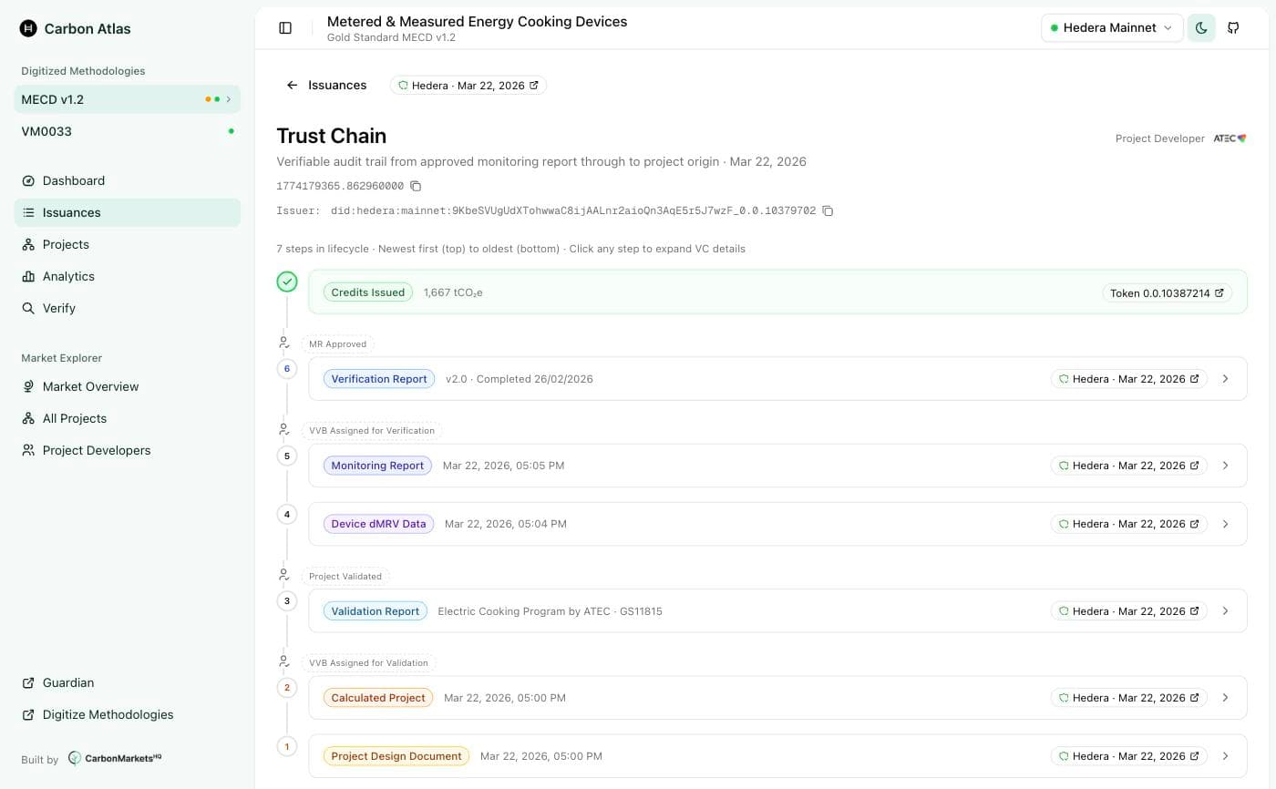
Task: Open Digitize Methodologies external link
Action: 128,714
